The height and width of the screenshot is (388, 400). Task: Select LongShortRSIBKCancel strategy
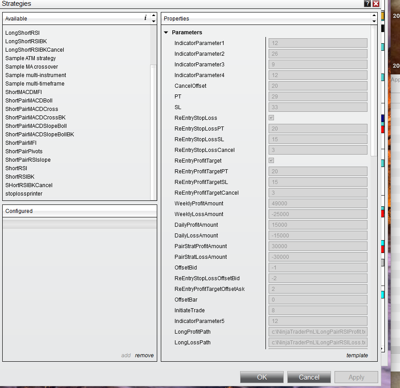35,50
